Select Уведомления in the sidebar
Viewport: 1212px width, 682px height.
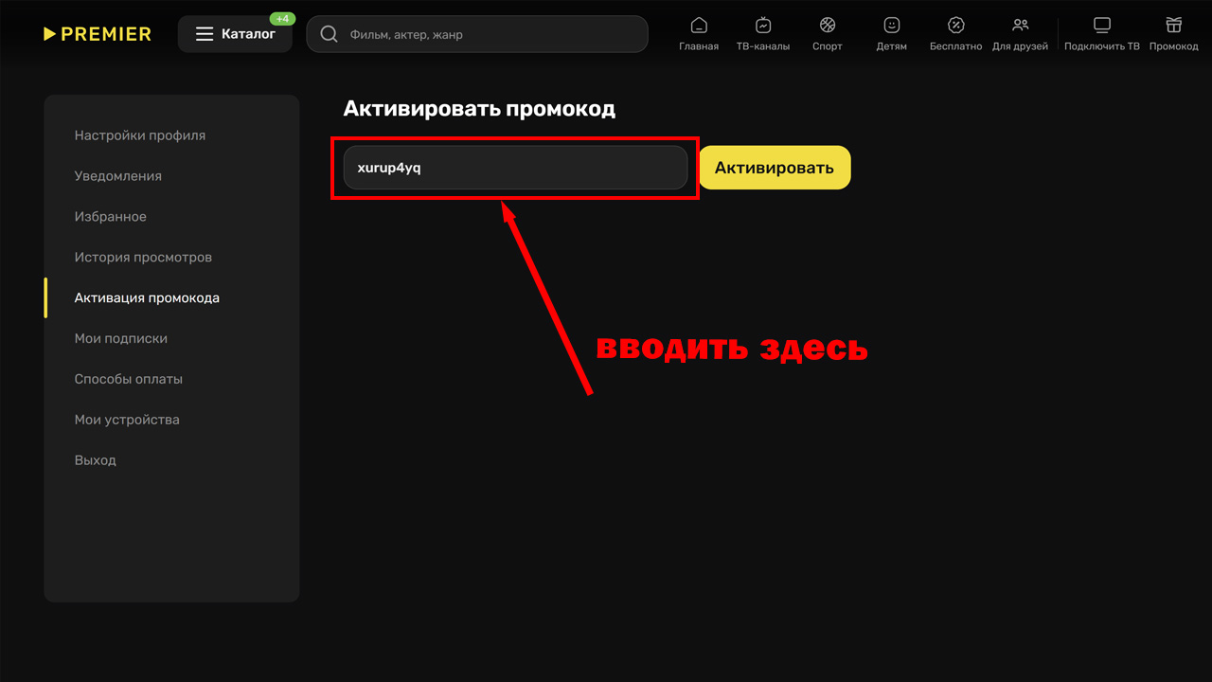(118, 176)
